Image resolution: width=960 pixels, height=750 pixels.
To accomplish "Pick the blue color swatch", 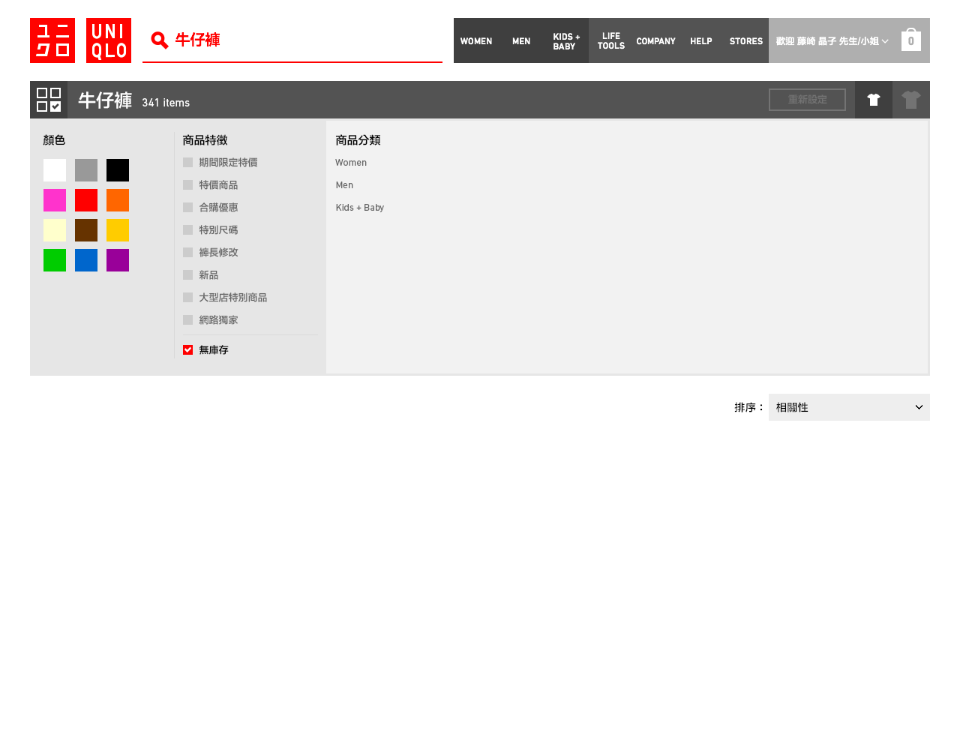I will [86, 260].
